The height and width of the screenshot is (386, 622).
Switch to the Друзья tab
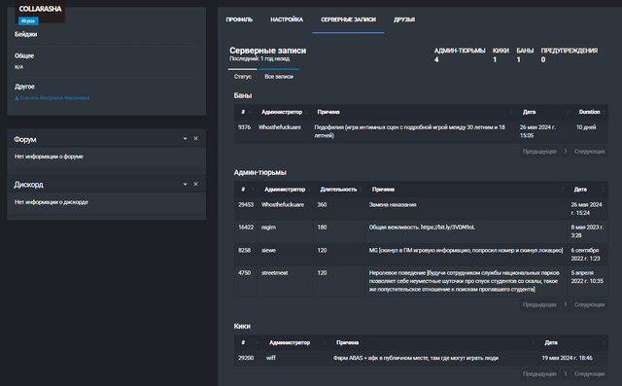[404, 19]
